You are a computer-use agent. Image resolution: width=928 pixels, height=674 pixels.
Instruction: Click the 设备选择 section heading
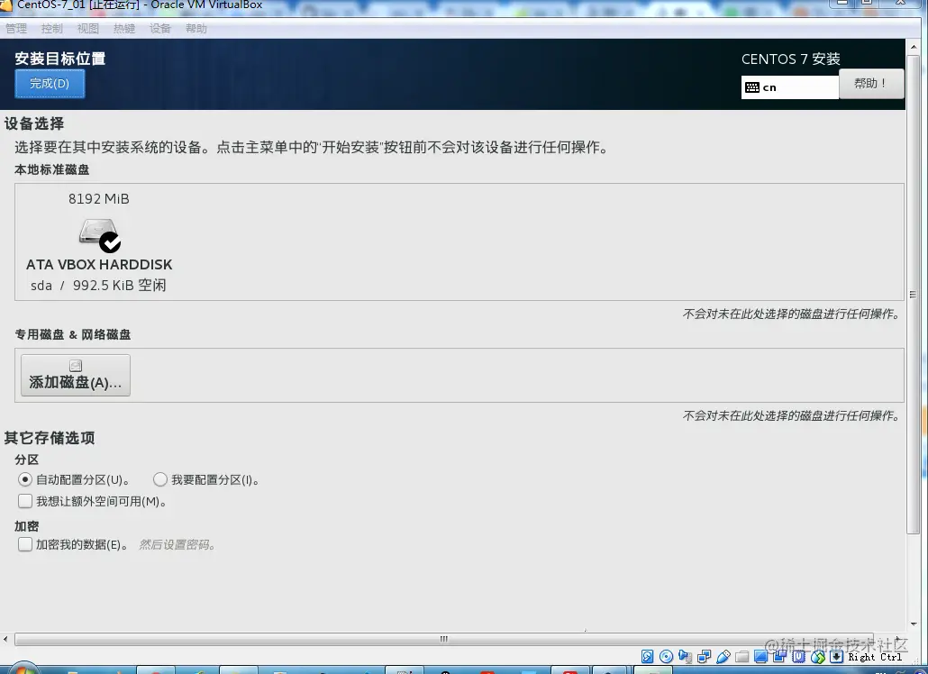pos(34,123)
